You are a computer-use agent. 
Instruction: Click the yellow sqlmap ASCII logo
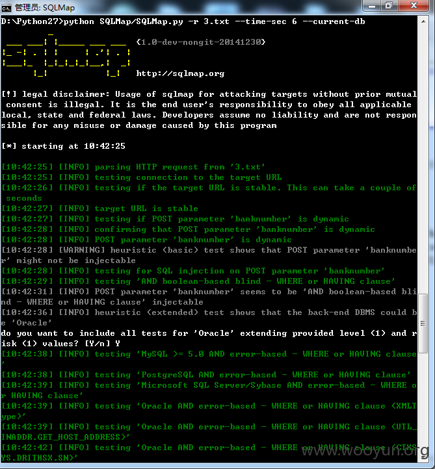pyautogui.click(x=66, y=55)
